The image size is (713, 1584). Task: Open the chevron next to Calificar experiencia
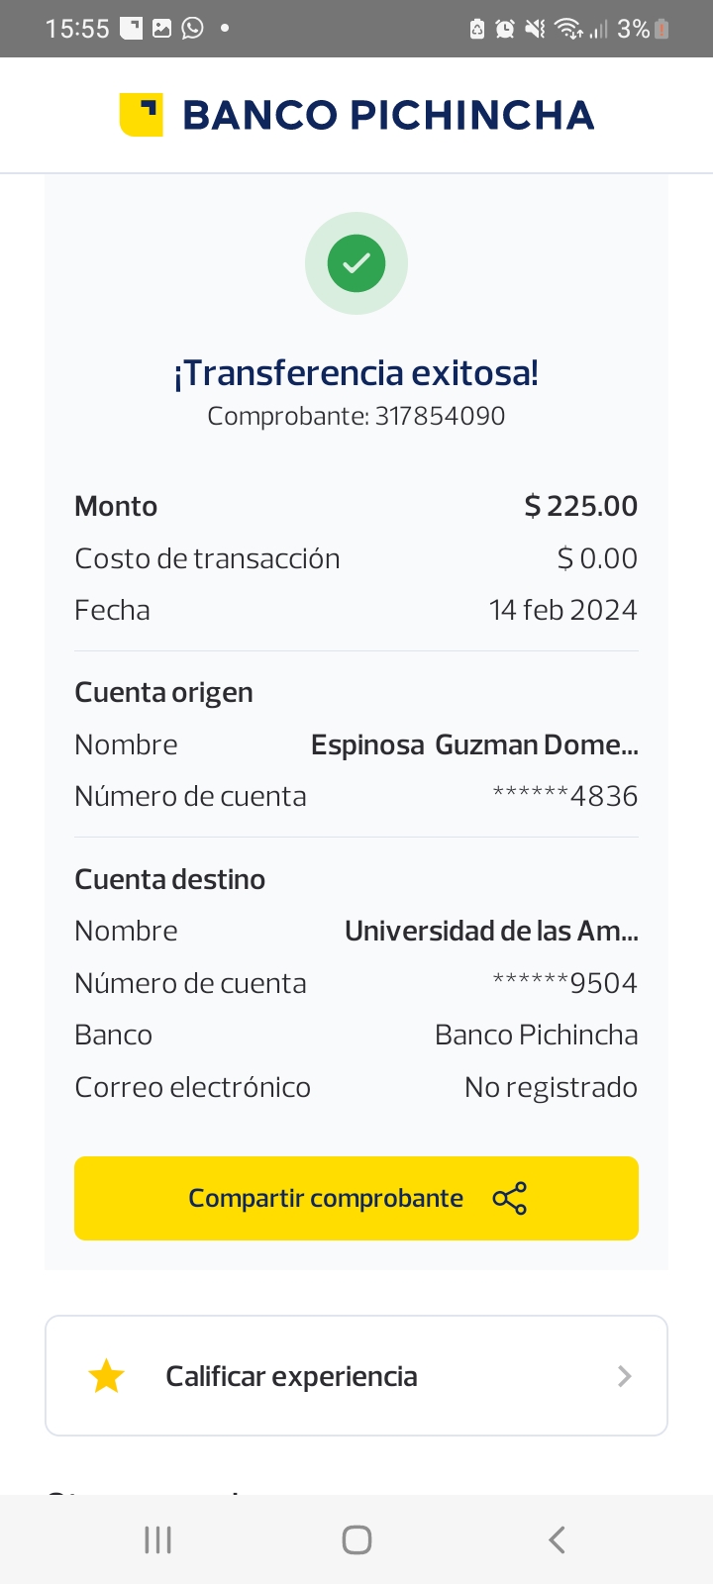coord(624,1376)
